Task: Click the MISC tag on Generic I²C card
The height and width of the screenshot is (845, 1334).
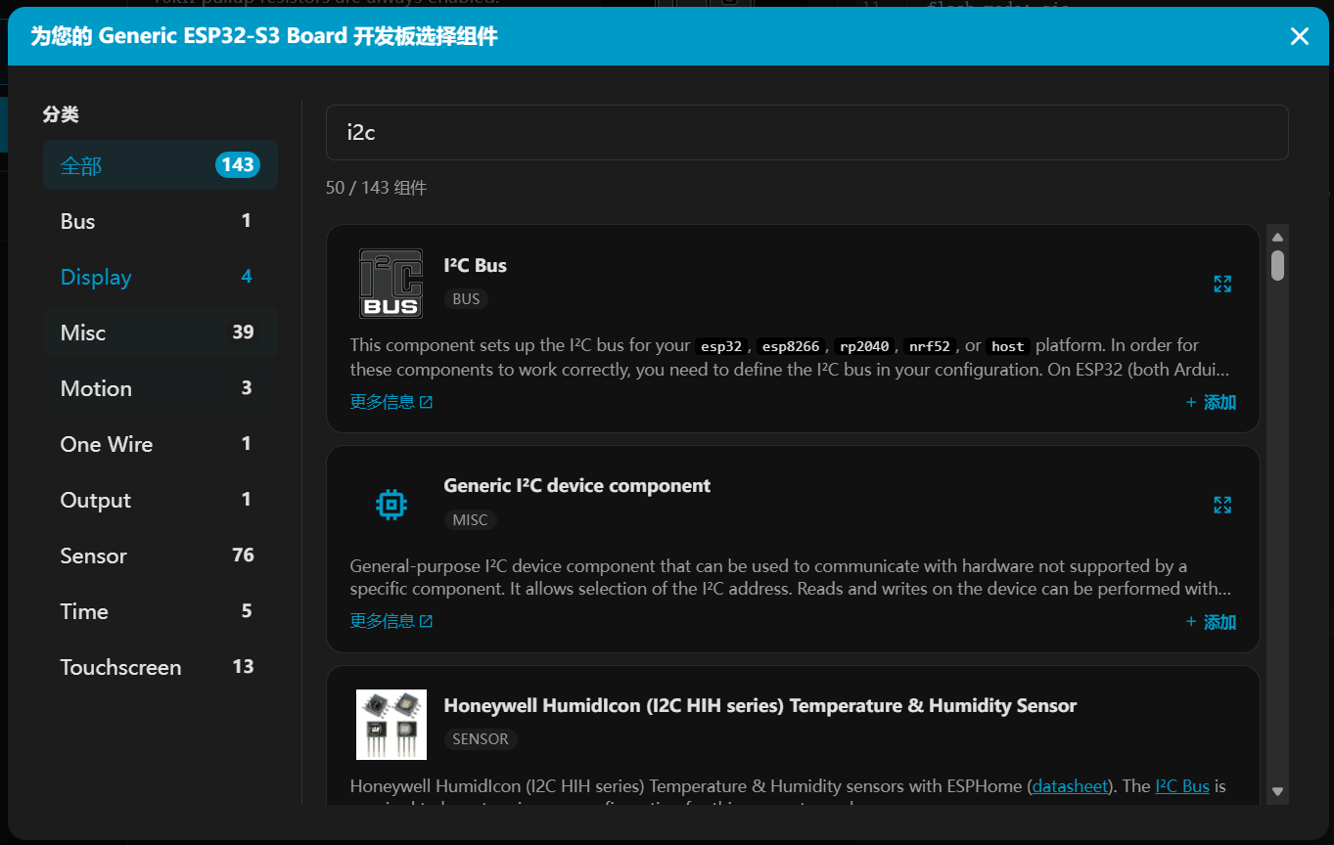Action: point(470,519)
